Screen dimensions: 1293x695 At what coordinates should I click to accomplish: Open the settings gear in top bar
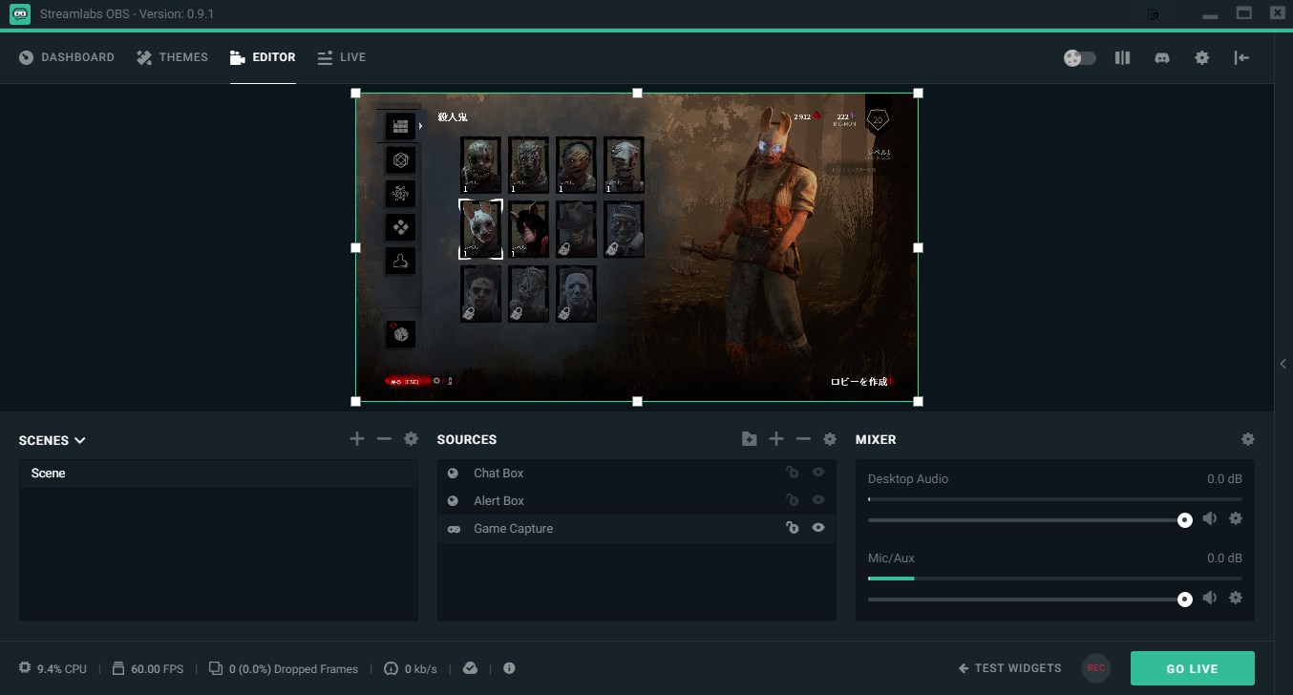[x=1202, y=57]
